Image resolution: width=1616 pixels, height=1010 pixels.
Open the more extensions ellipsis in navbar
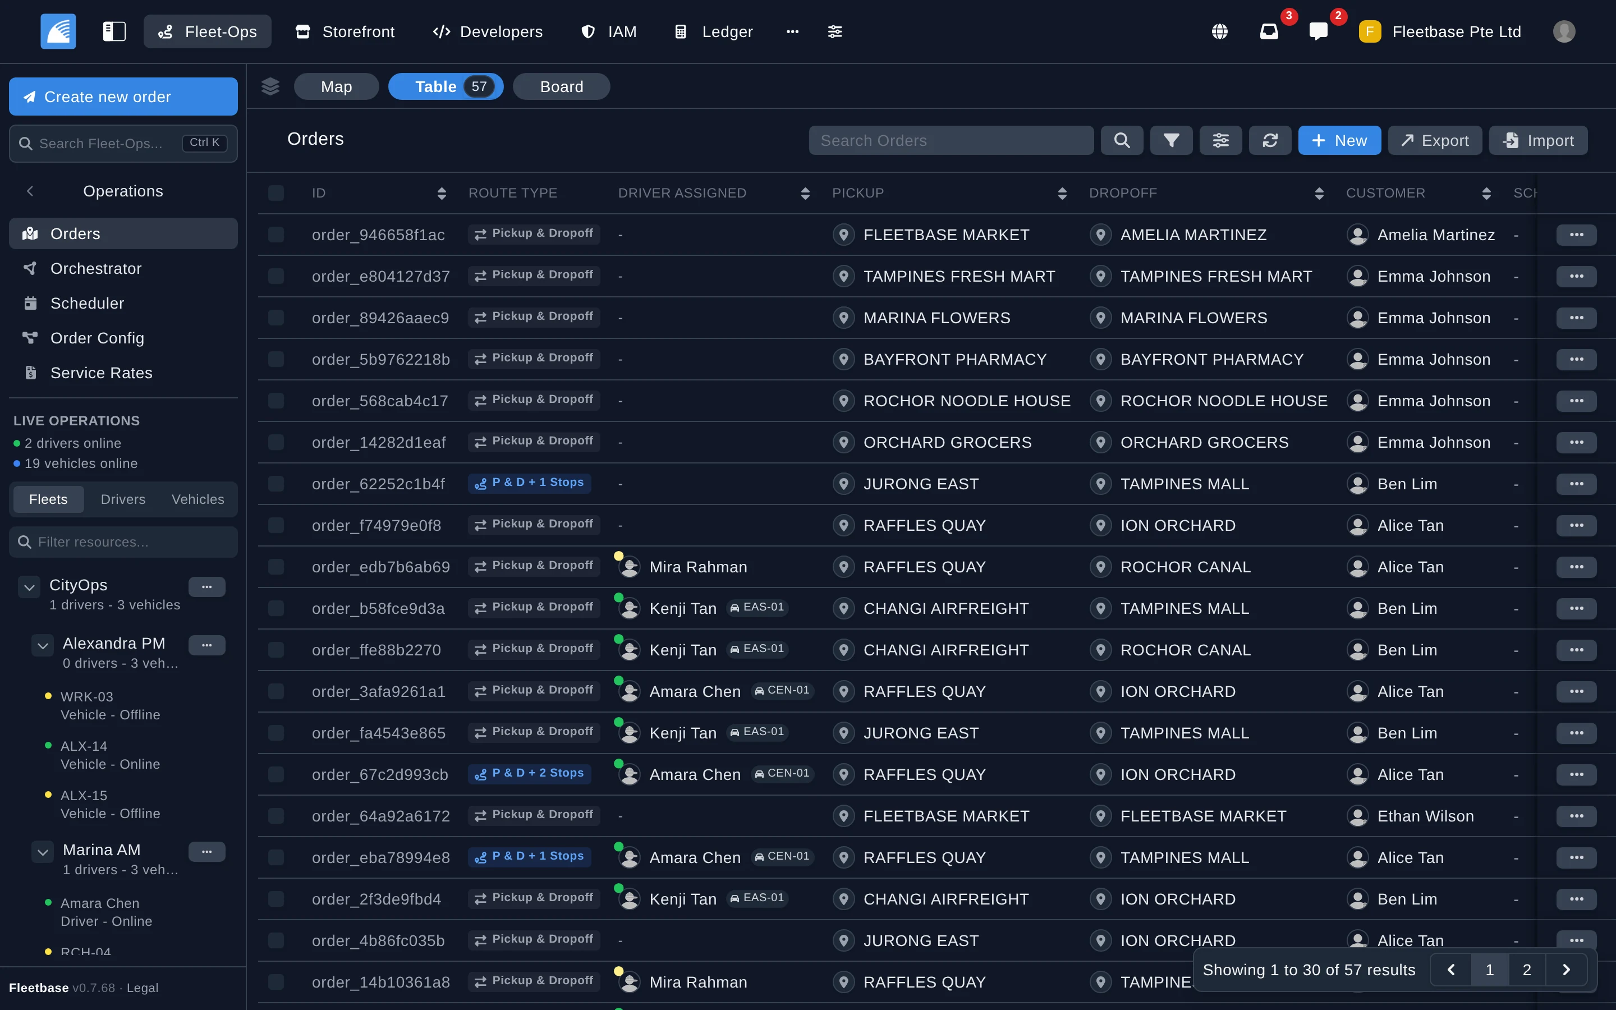pos(793,31)
